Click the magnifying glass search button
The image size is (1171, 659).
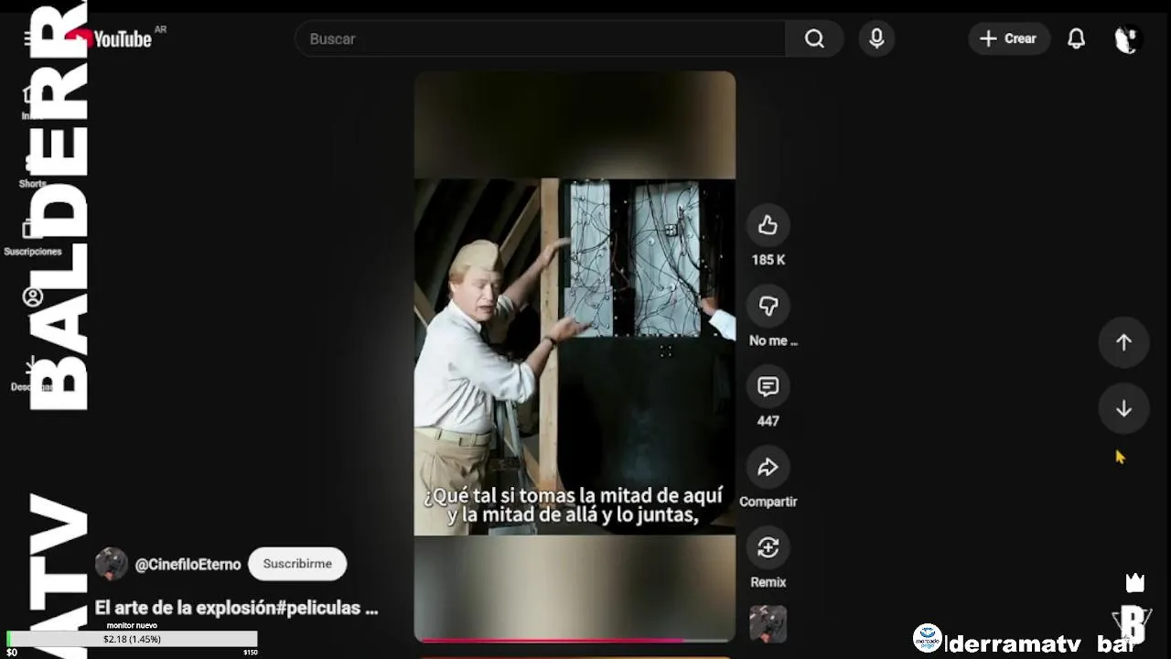pyautogui.click(x=814, y=38)
